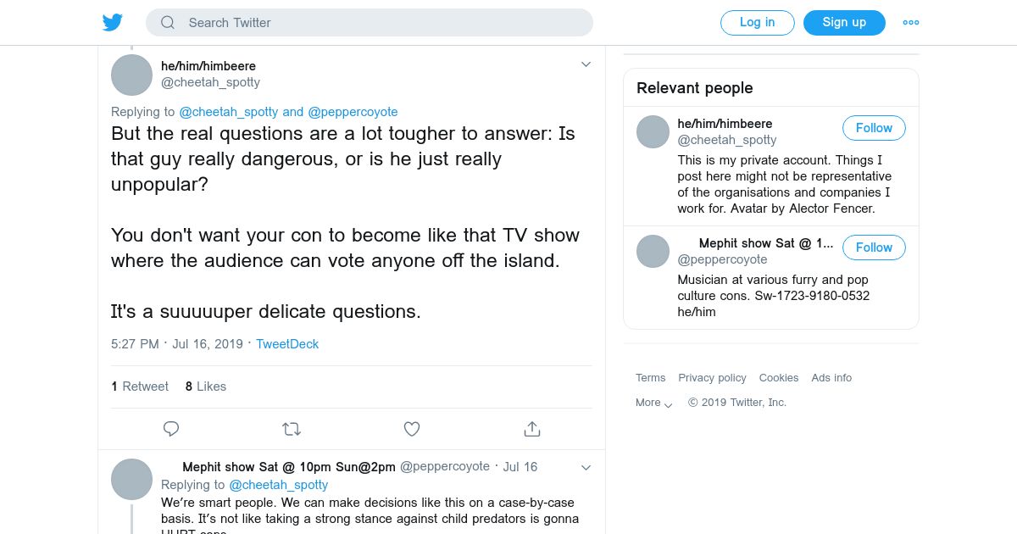Like the tweet with the heart icon
The width and height of the screenshot is (1017, 534).
point(412,429)
